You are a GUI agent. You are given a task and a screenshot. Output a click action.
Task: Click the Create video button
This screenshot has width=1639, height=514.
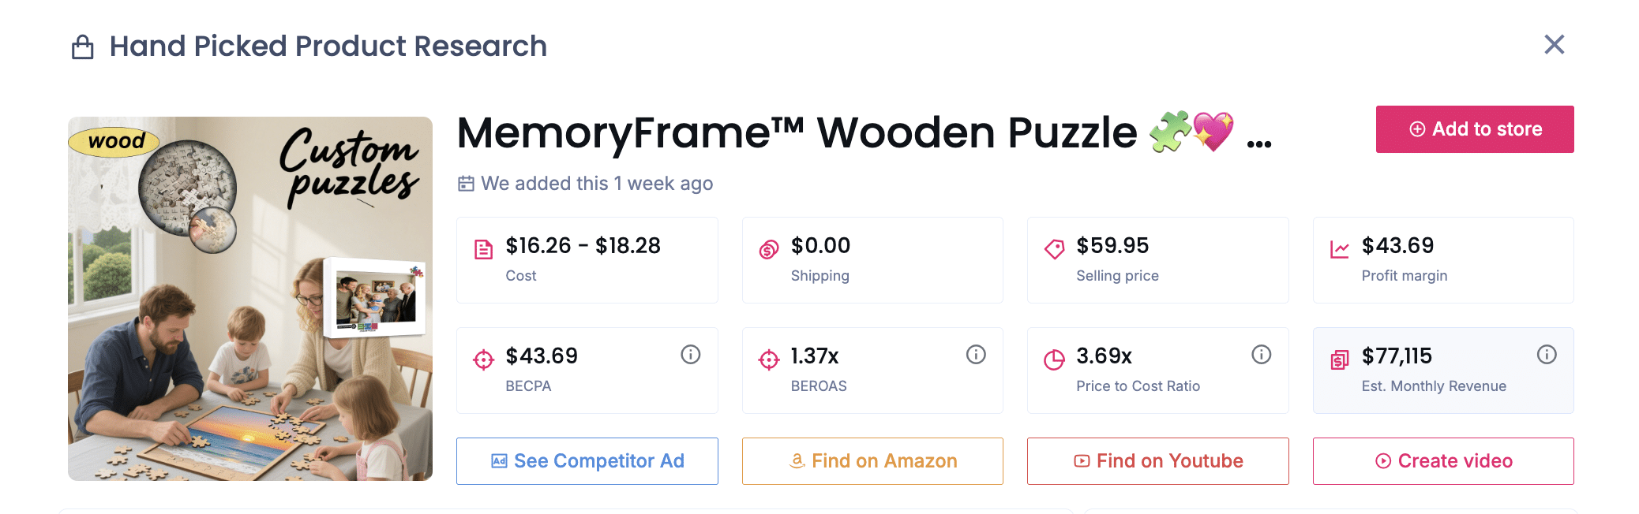(1442, 461)
